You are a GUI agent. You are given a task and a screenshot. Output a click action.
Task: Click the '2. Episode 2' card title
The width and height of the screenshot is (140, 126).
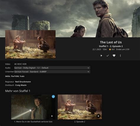80,122
